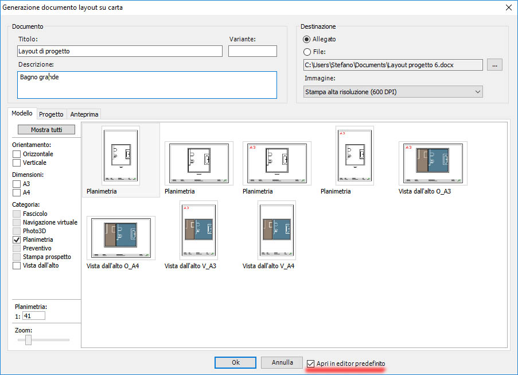Click the Planimetria scale value field
This screenshot has height=375, width=518.
point(34,316)
